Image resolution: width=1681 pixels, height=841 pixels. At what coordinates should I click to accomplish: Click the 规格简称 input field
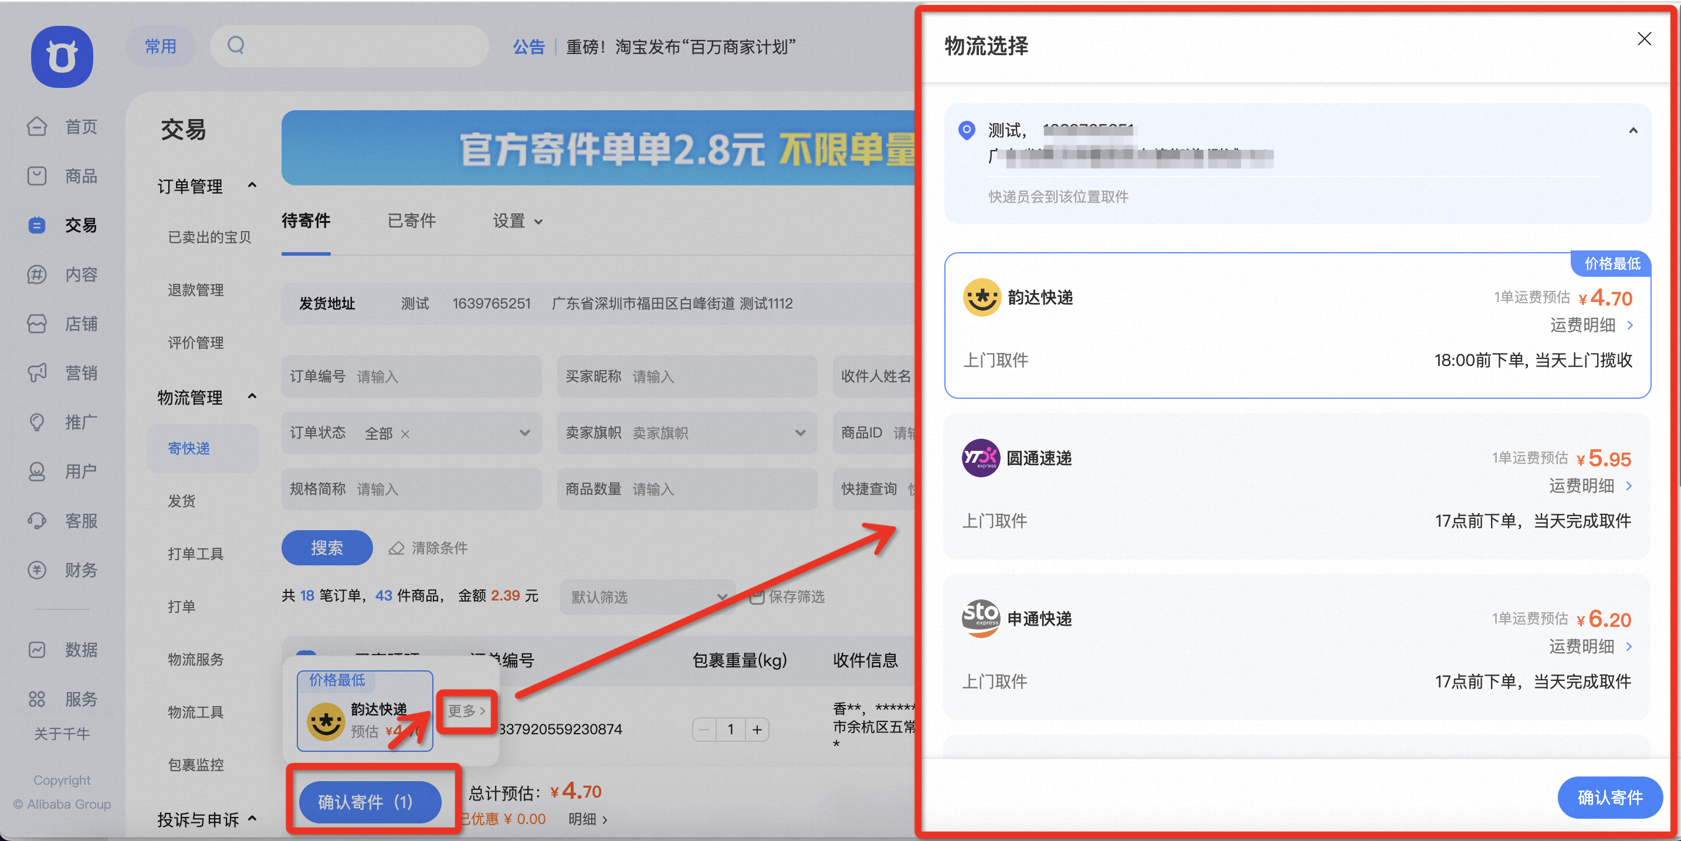412,489
